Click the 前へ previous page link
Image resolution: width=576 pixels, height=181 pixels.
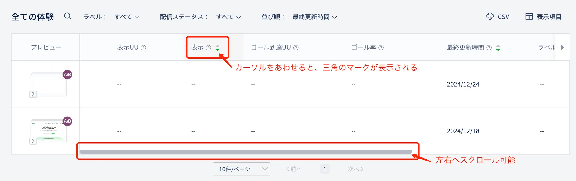(x=294, y=169)
